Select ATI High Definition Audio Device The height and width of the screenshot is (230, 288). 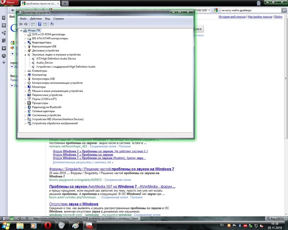click(56, 58)
